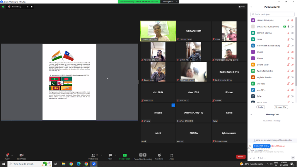Toggle the Participants panel from toolbar
The height and width of the screenshot is (167, 297).
[93, 155]
